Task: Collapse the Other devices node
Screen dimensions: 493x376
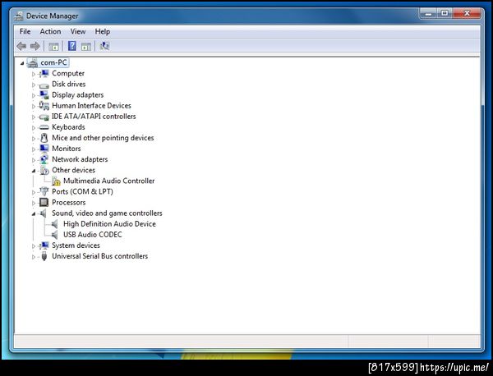Action: (34, 171)
